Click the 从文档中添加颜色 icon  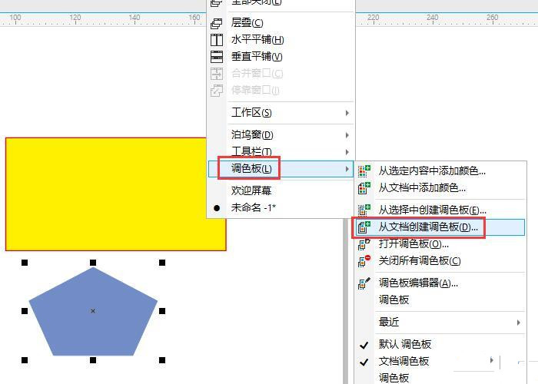[x=364, y=187]
